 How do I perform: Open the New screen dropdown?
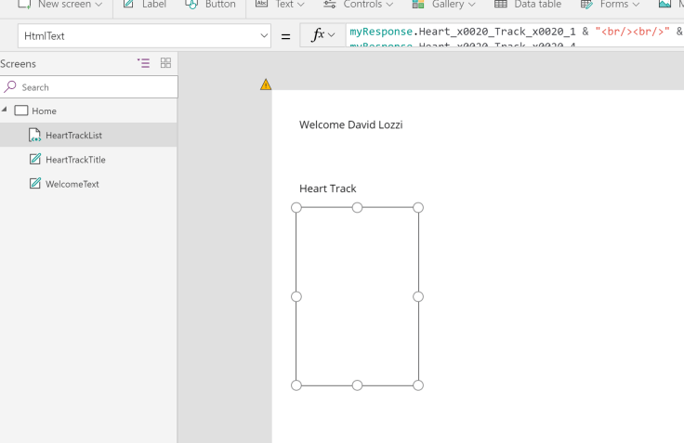[60, 5]
